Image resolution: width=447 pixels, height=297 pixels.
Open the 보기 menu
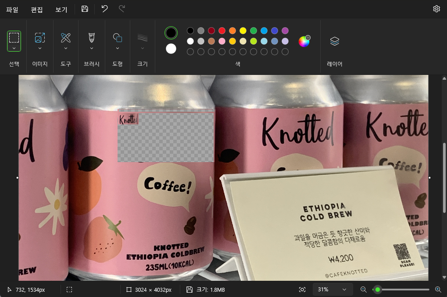pyautogui.click(x=61, y=9)
